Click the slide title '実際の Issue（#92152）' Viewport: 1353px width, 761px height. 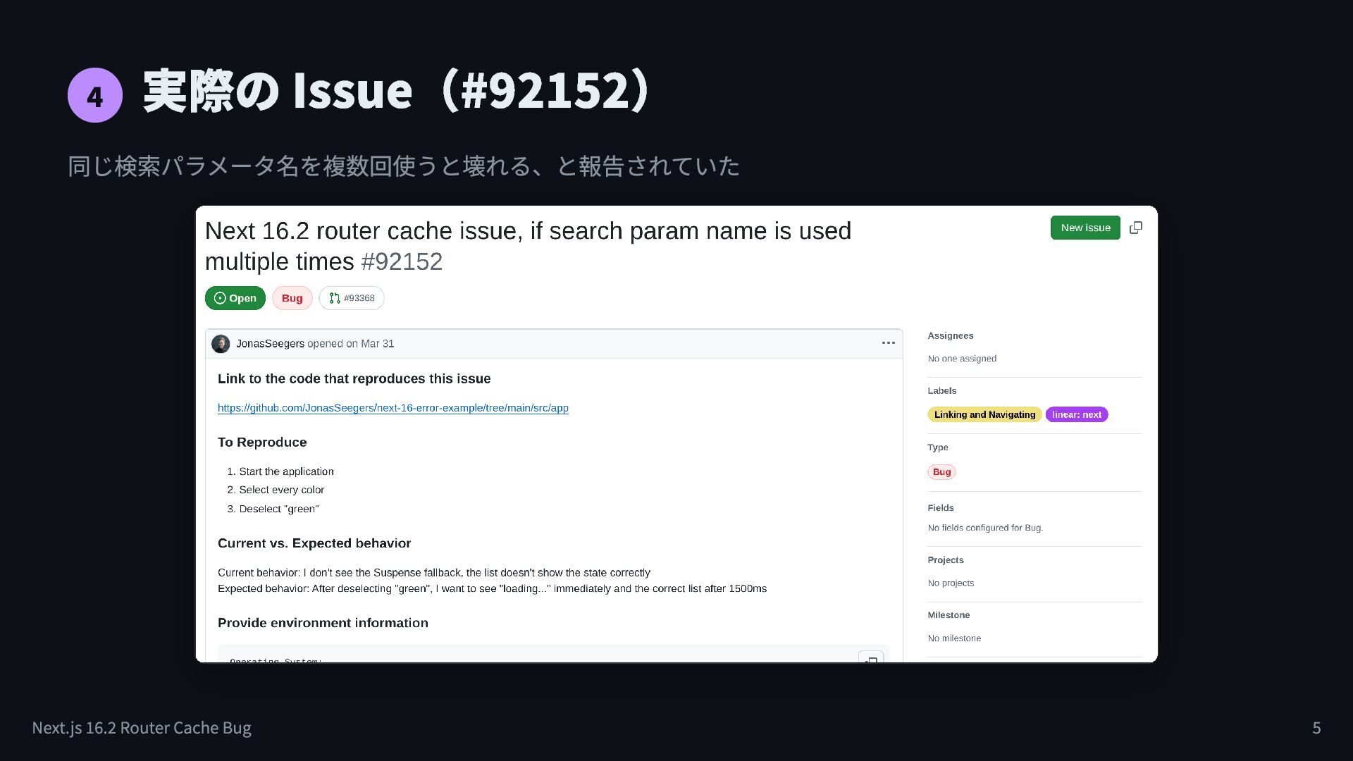pyautogui.click(x=397, y=91)
